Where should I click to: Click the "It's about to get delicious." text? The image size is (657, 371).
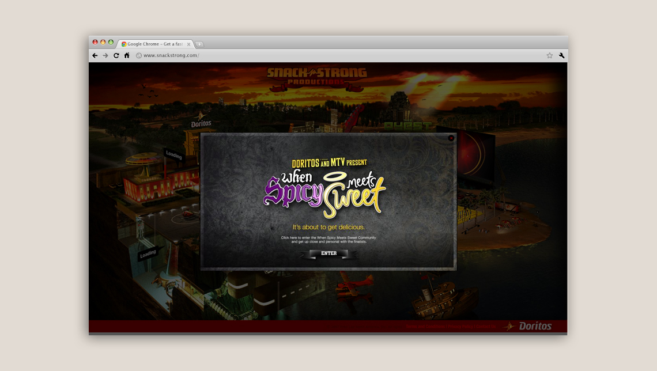tap(328, 227)
